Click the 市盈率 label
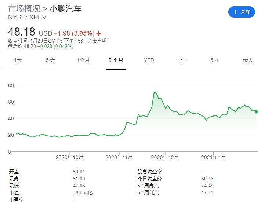This screenshot has width=261, height=209. 16,199
